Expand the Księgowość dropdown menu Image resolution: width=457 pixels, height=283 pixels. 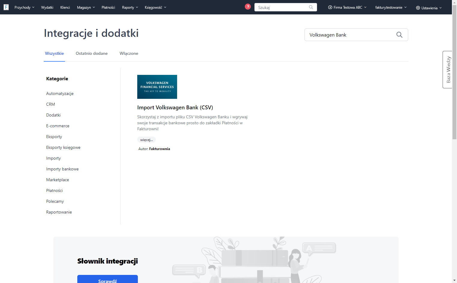click(155, 7)
